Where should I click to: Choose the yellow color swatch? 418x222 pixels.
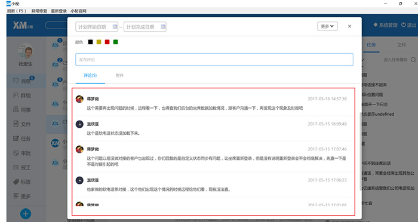99,42
